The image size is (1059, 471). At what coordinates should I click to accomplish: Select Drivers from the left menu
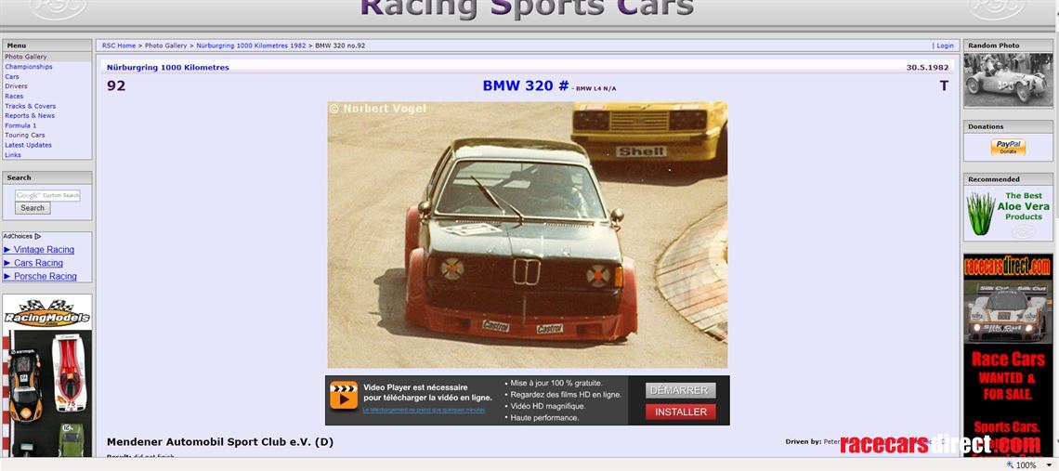coord(16,86)
